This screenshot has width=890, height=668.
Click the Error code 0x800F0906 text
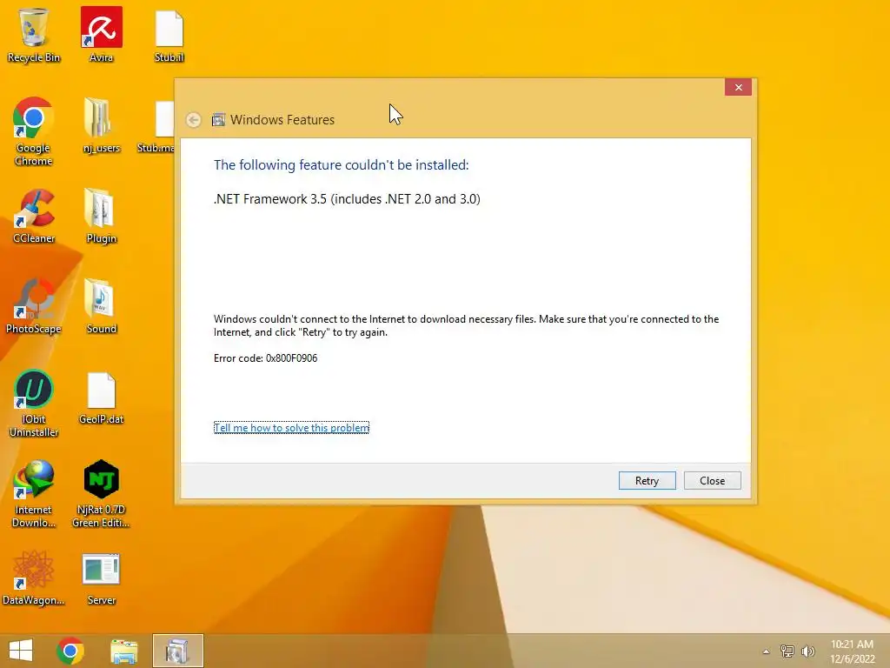click(x=265, y=358)
